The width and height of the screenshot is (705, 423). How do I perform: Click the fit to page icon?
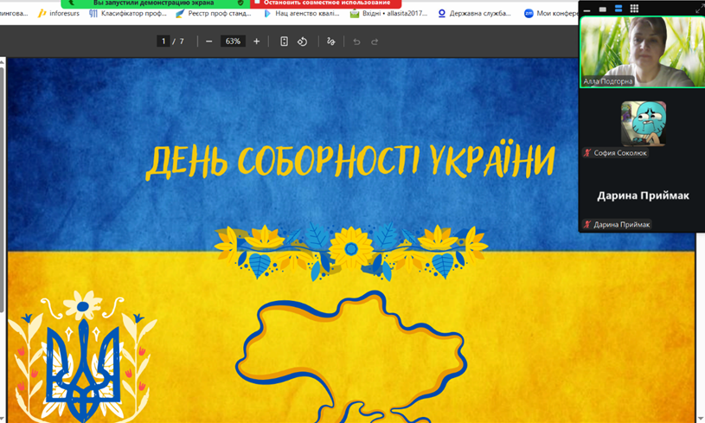(x=284, y=42)
